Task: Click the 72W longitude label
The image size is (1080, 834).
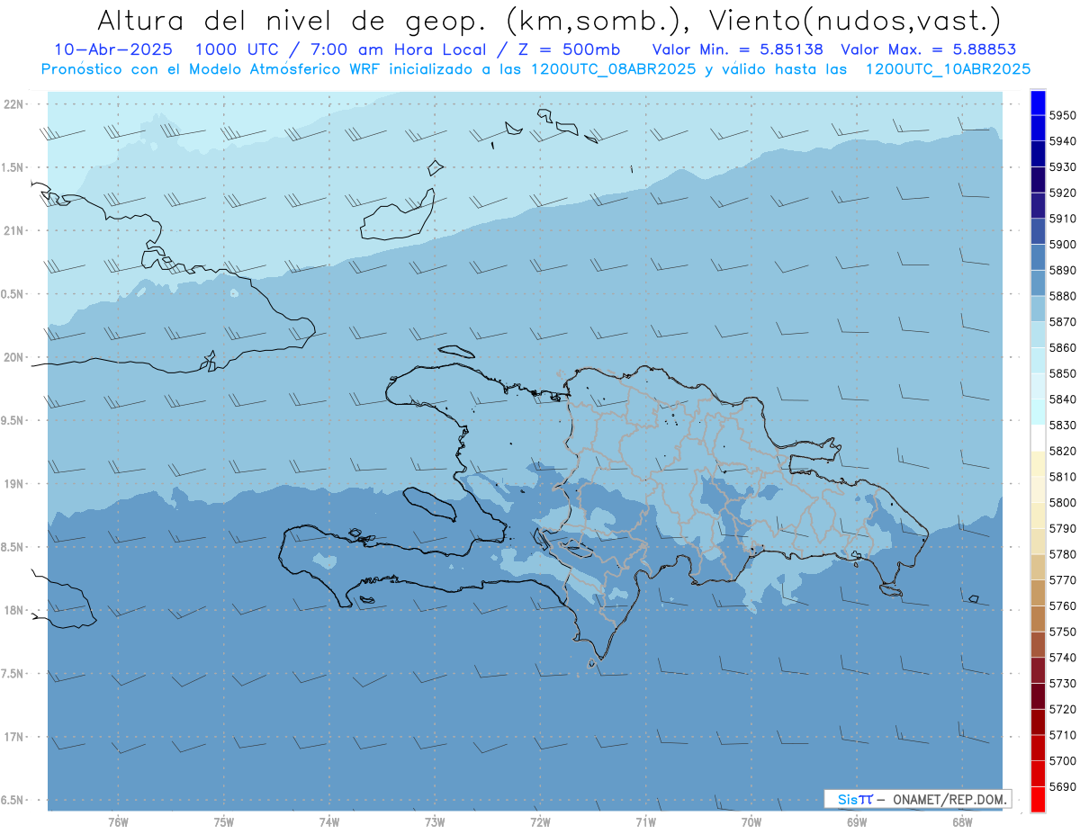Action: pos(540,821)
